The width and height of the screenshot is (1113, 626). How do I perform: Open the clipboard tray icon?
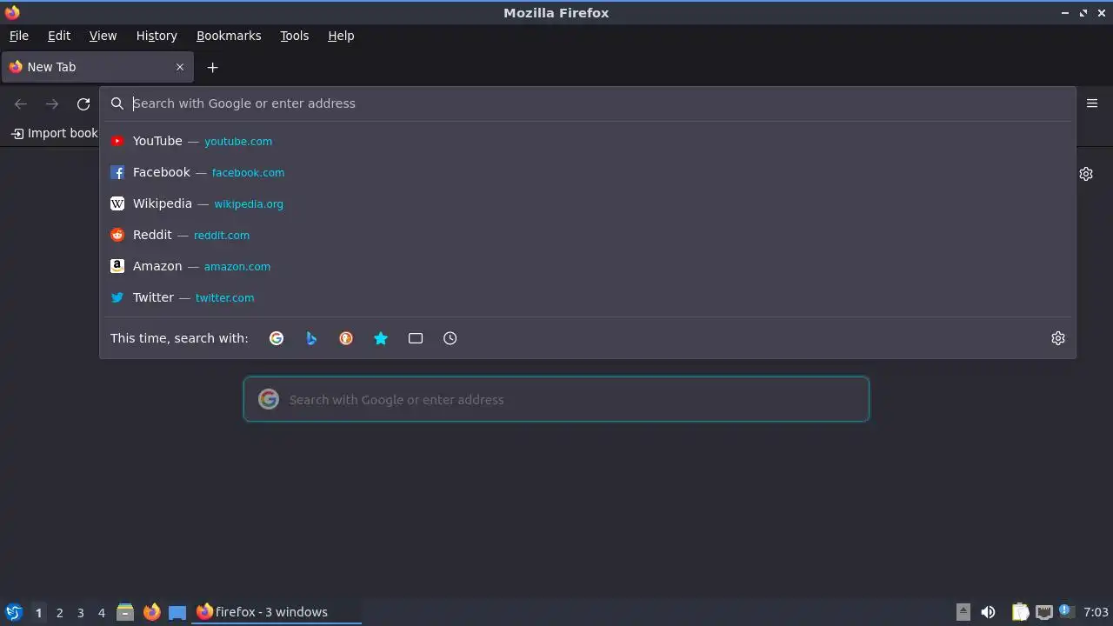1020,612
